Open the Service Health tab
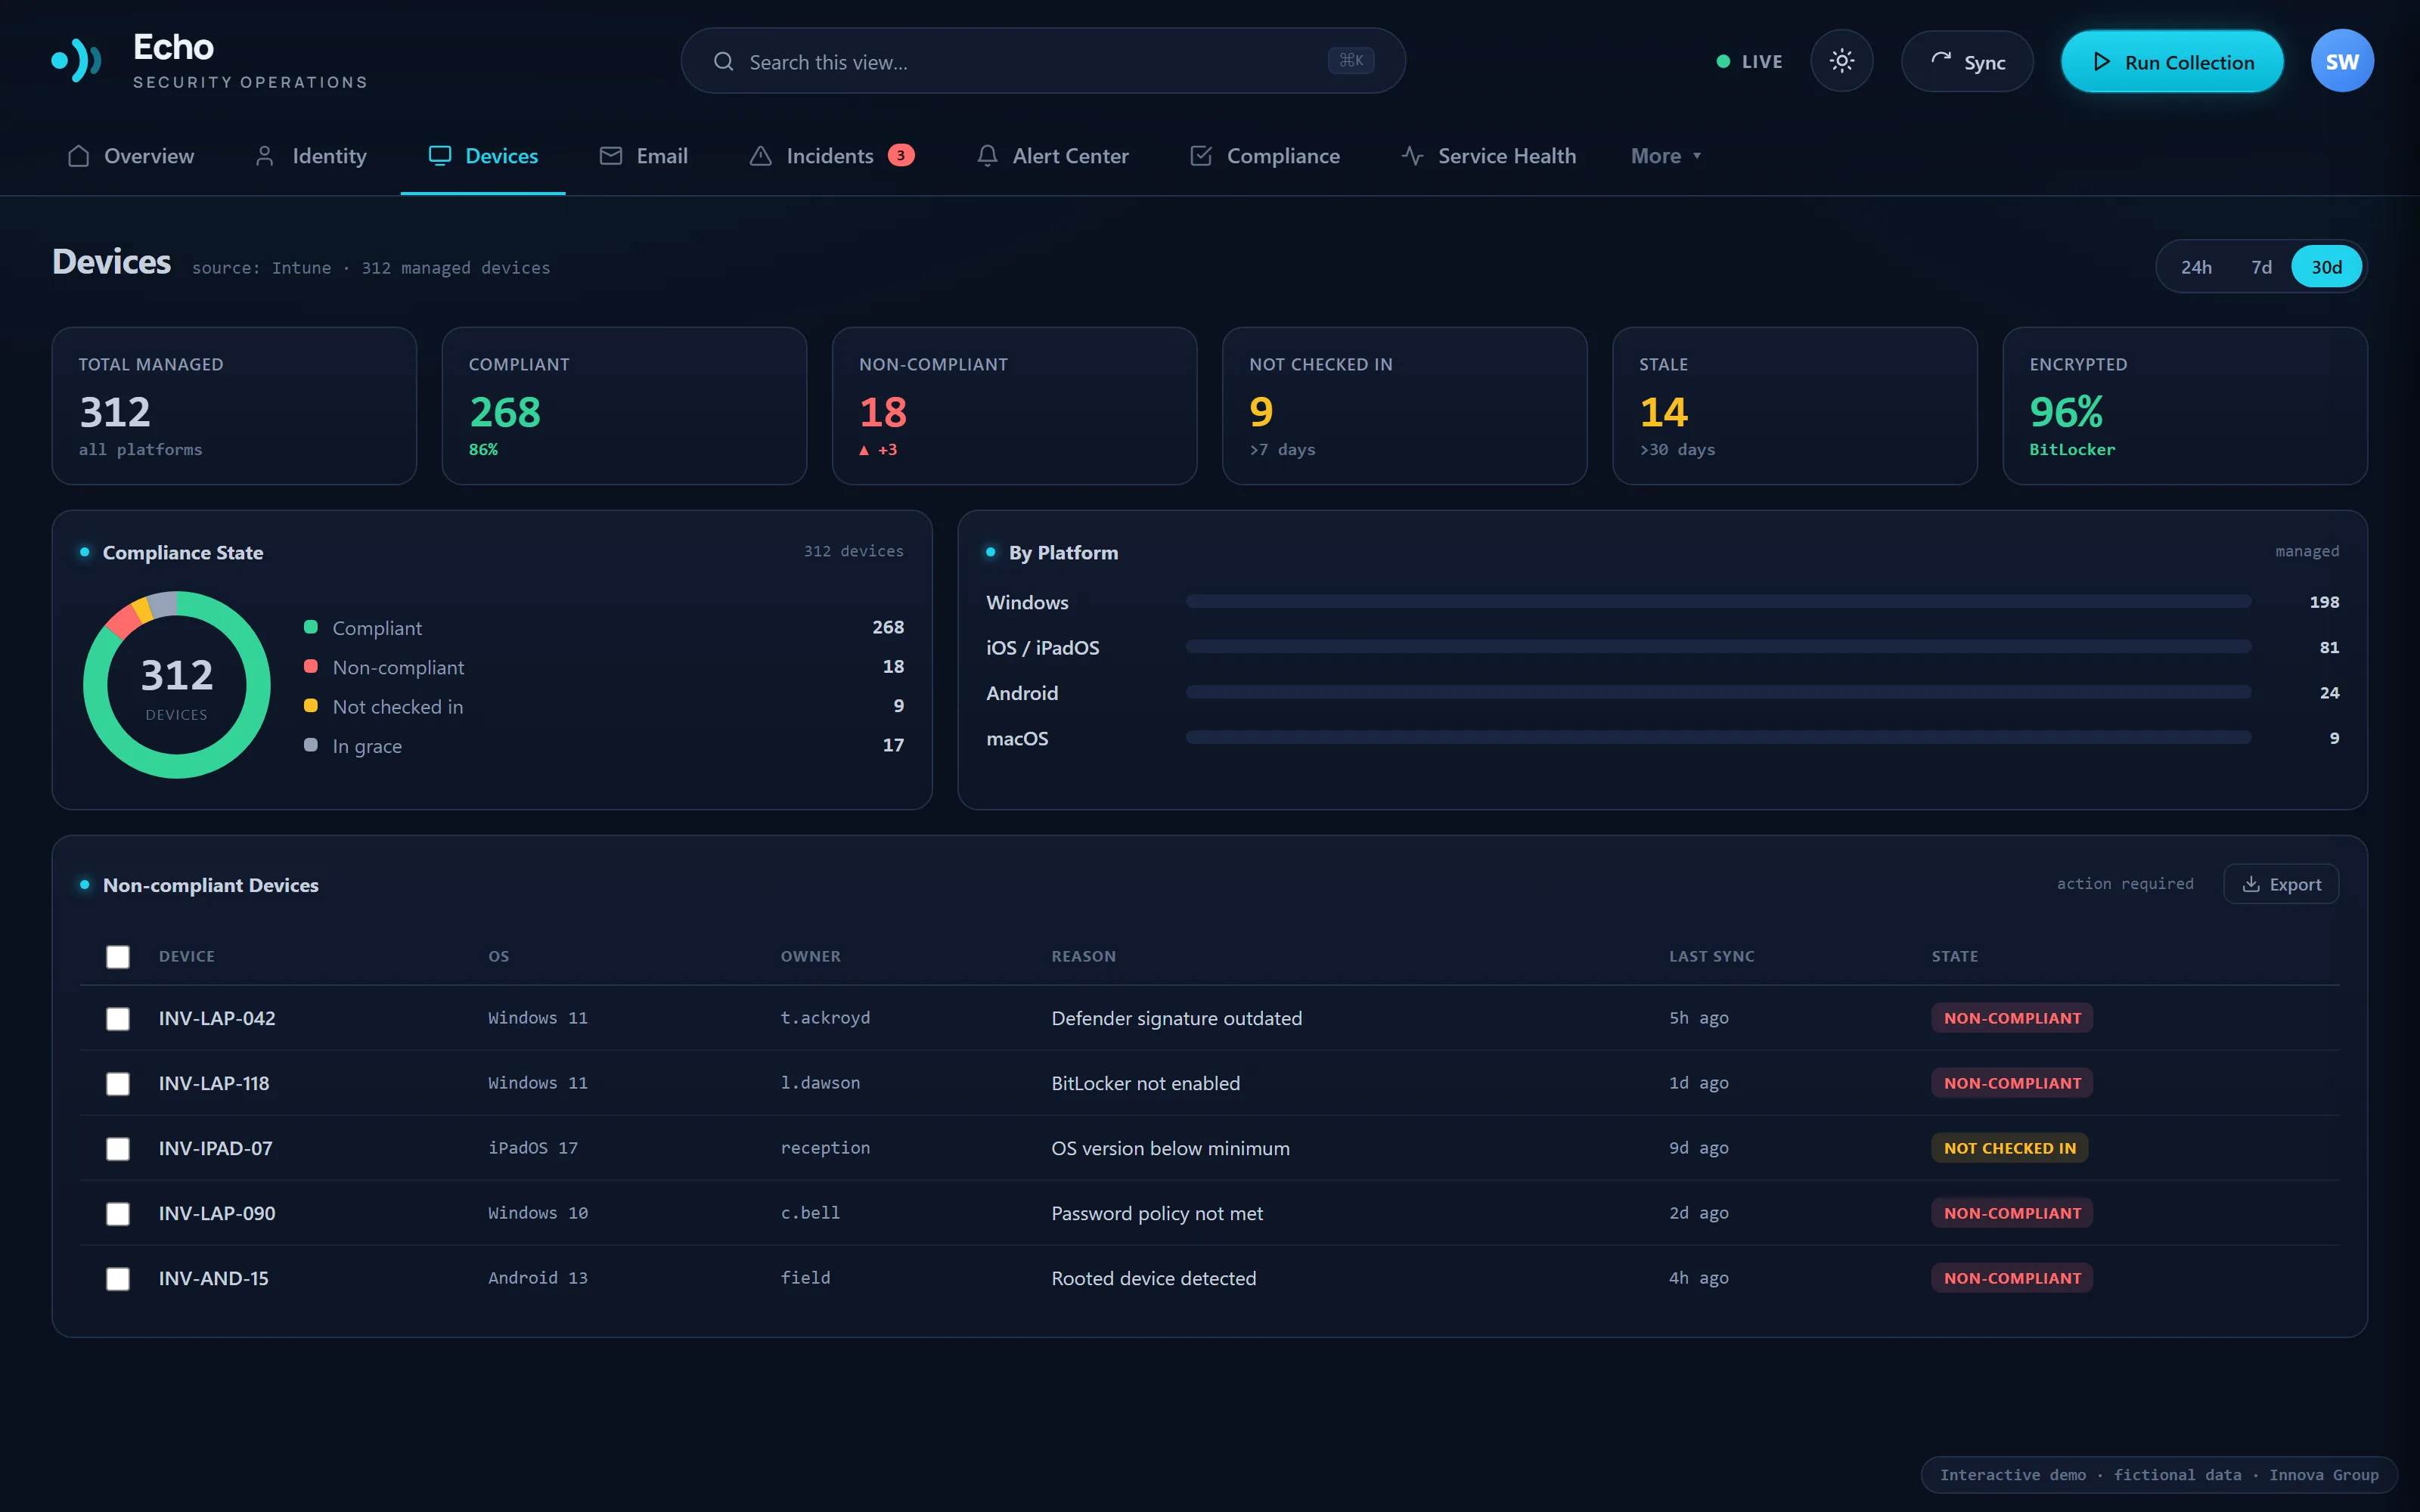 1488,156
